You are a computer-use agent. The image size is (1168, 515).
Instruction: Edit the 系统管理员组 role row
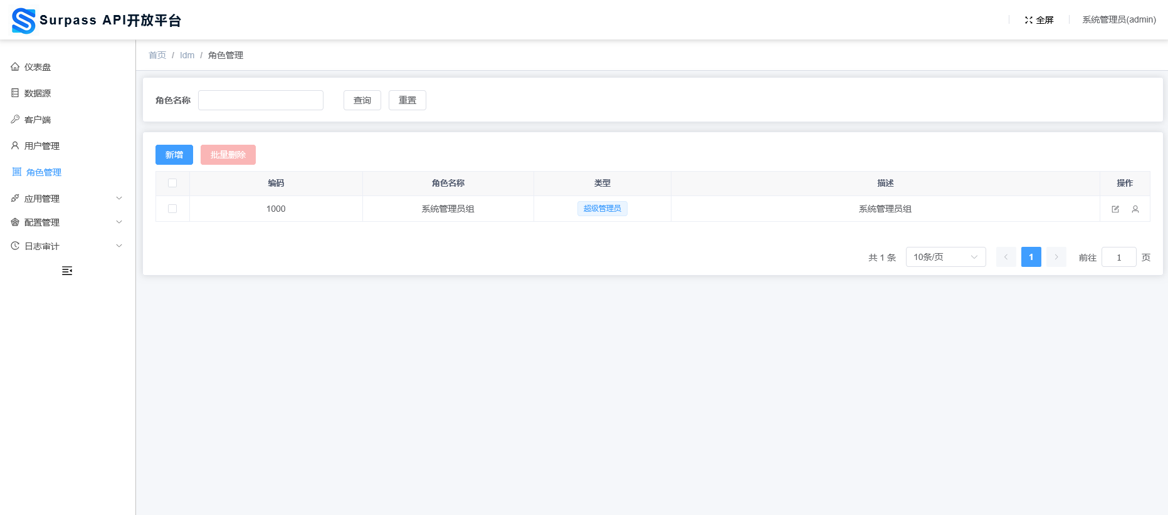[x=1115, y=209]
